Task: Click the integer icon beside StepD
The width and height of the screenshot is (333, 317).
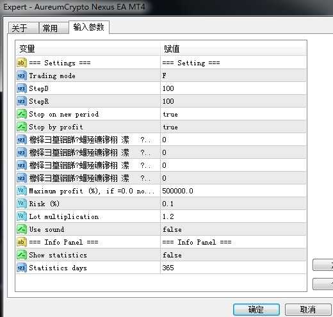Action: [x=22, y=88]
